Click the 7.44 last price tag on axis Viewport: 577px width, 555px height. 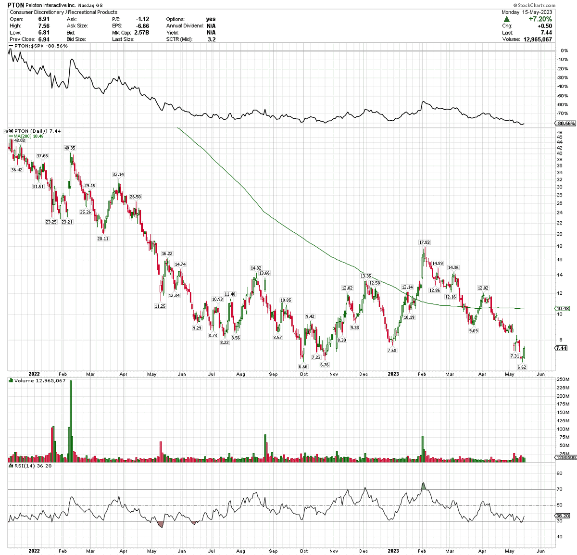pyautogui.click(x=561, y=348)
